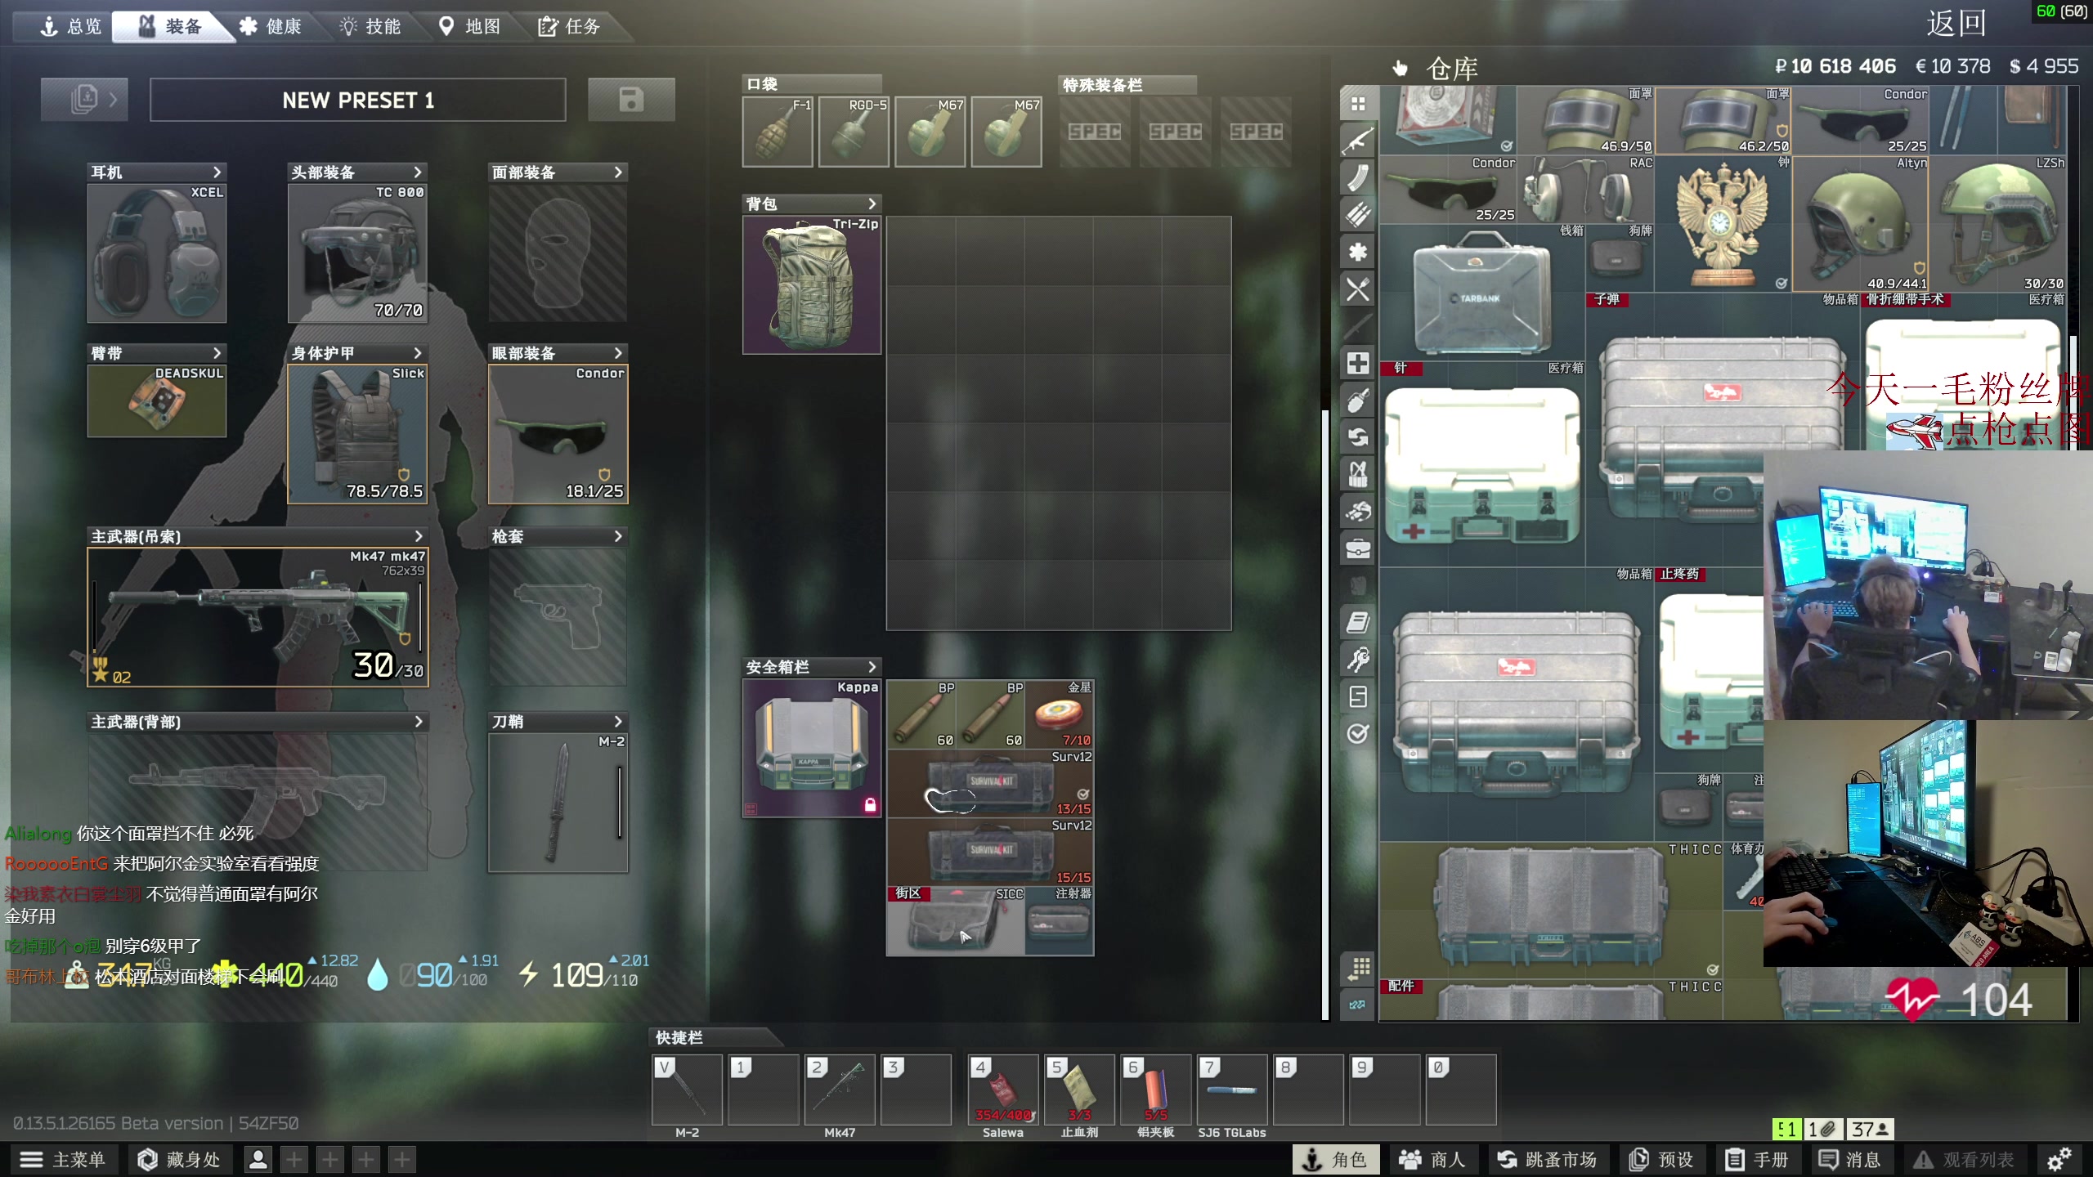Expand the 面部装备 face cover slot arrow
Viewport: 2093px width, 1177px height.
coord(618,172)
